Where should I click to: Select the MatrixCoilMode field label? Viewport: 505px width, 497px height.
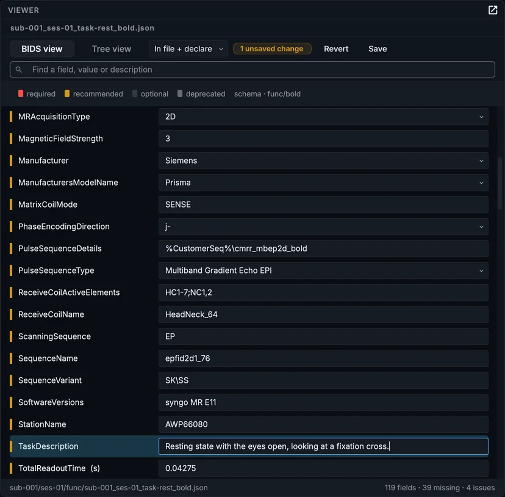[48, 205]
